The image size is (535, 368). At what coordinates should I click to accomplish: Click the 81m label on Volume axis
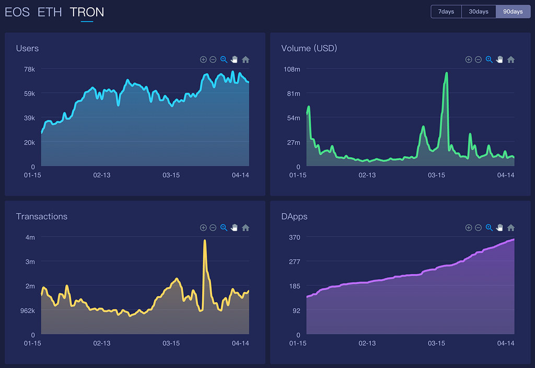(294, 94)
